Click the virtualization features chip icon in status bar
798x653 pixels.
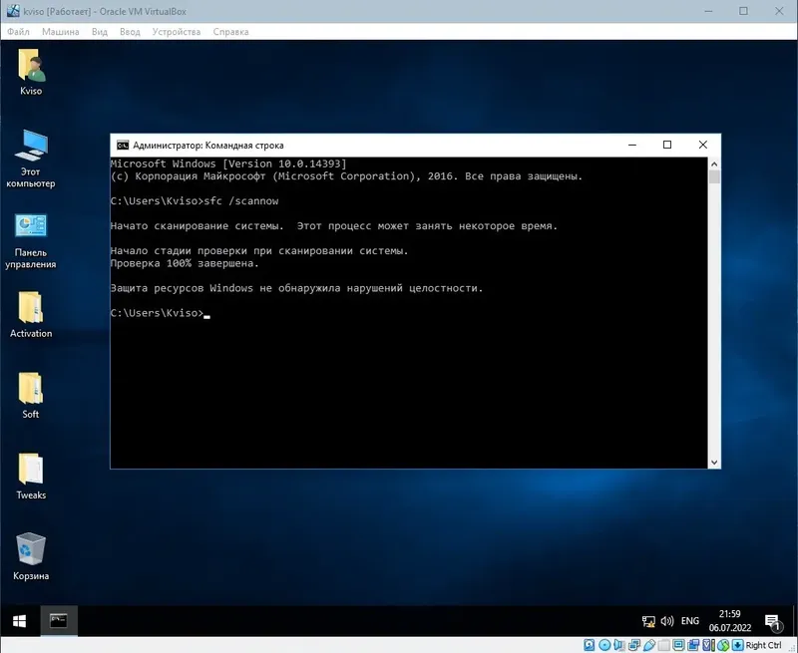coord(706,644)
